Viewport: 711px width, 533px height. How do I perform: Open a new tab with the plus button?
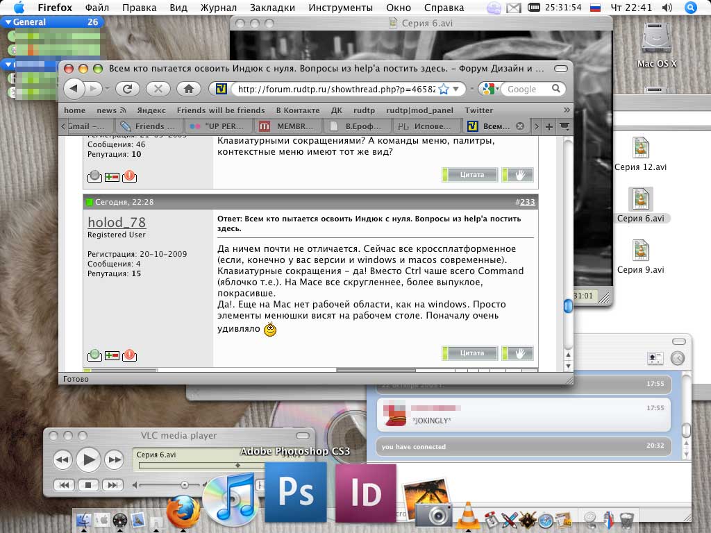pyautogui.click(x=549, y=126)
